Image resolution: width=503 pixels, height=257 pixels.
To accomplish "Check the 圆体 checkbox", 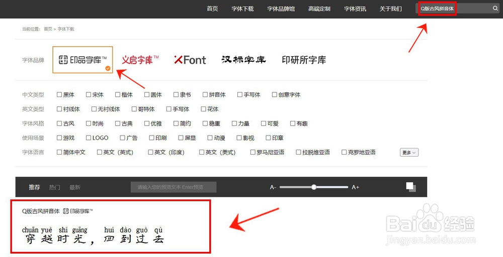I will point(147,94).
